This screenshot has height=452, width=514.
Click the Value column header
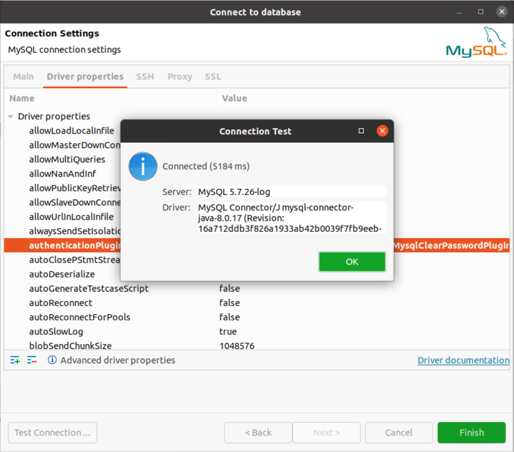click(363, 98)
